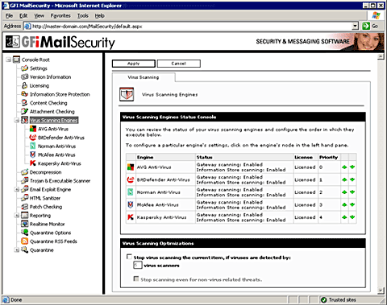Click the Attachment Checking icon
Image resolution: width=387 pixels, height=305 pixels.
coord(24,111)
